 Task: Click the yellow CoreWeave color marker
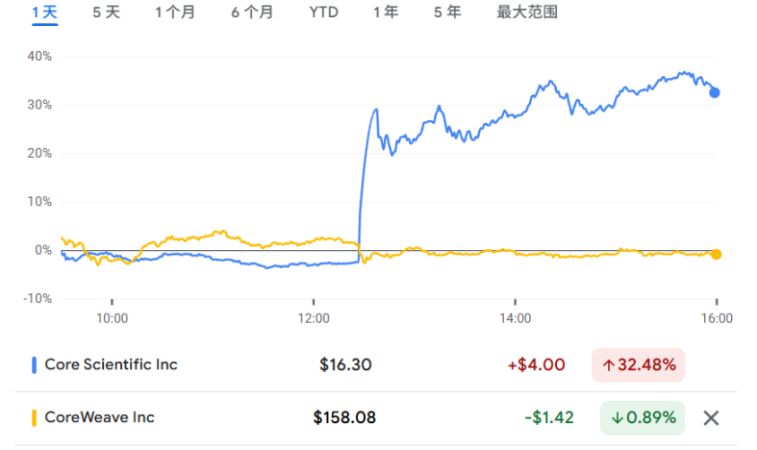(x=35, y=417)
